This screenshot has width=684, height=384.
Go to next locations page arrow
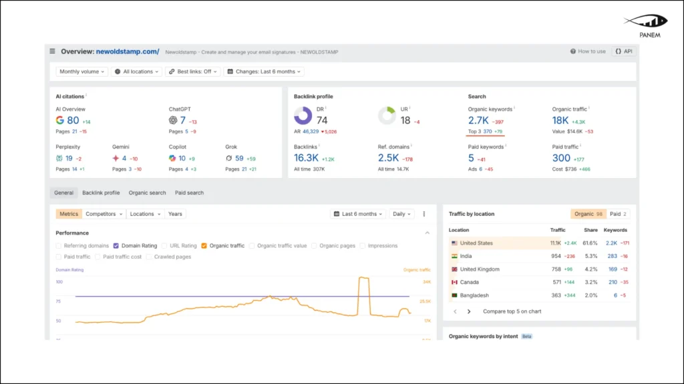[x=469, y=312]
